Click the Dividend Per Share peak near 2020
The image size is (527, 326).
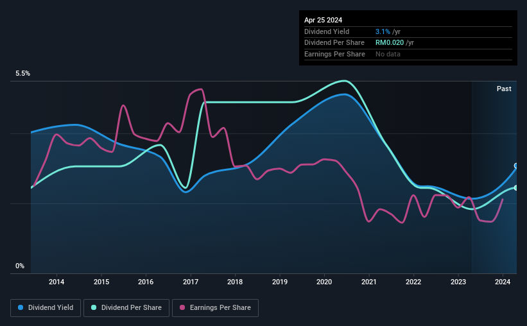point(344,81)
